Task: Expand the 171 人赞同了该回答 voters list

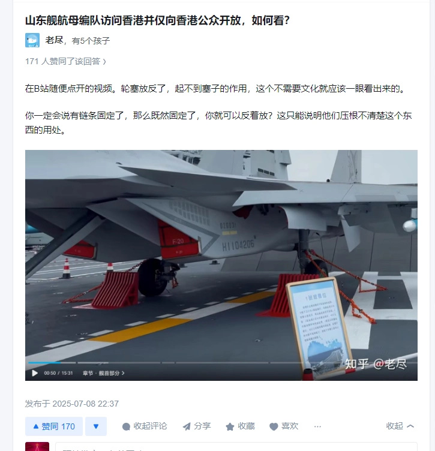Action: tap(65, 61)
